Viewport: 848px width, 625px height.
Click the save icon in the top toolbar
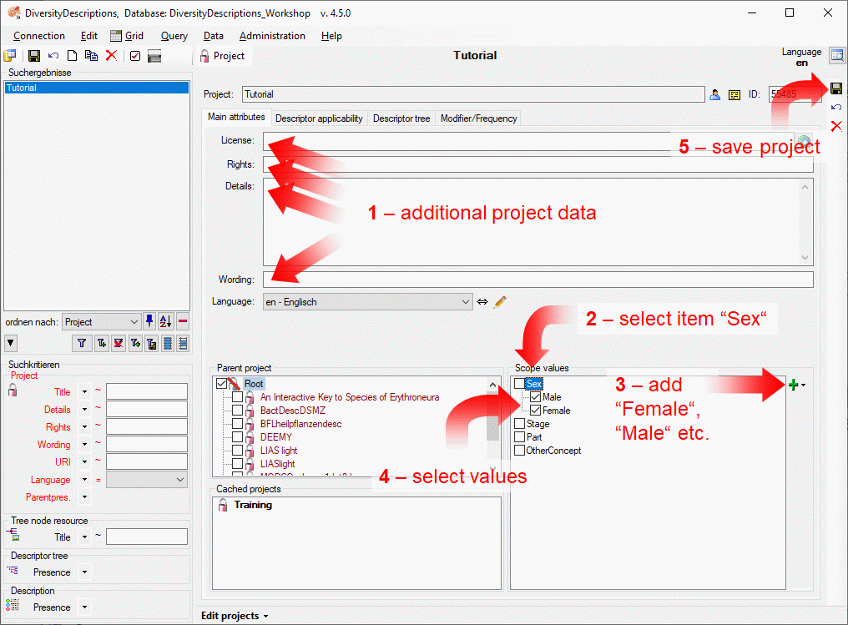coord(34,56)
